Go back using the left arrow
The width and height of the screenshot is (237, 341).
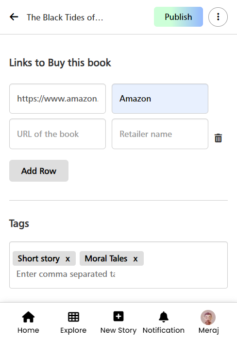tap(14, 17)
